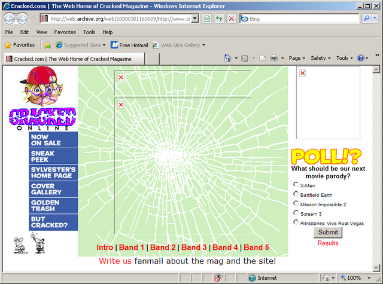Open the Help question mark icon
The image size is (383, 284).
[x=360, y=58]
